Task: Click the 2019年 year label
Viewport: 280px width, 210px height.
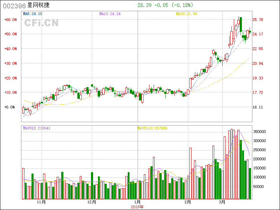Action: [138, 207]
